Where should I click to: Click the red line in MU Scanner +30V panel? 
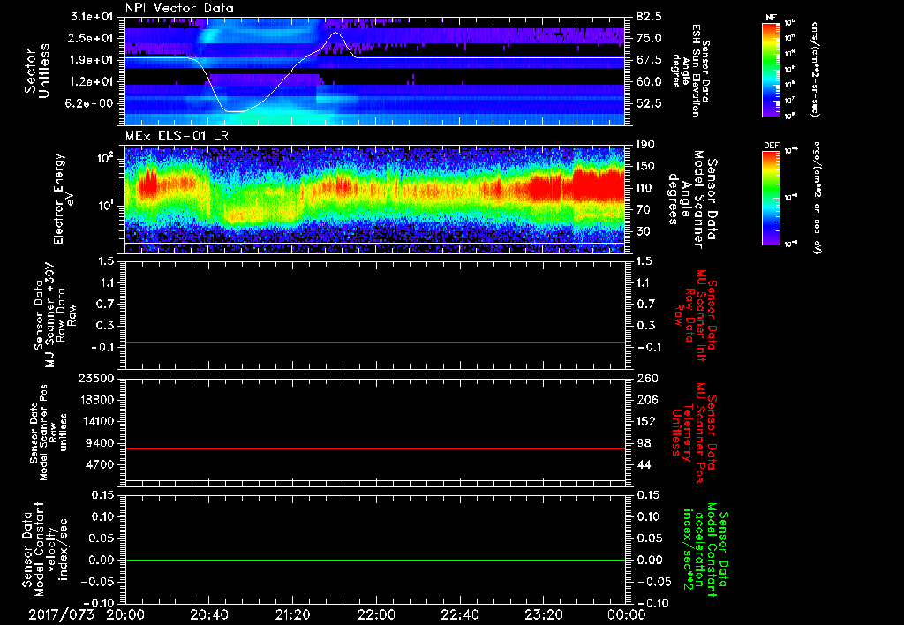pyautogui.click(x=374, y=342)
